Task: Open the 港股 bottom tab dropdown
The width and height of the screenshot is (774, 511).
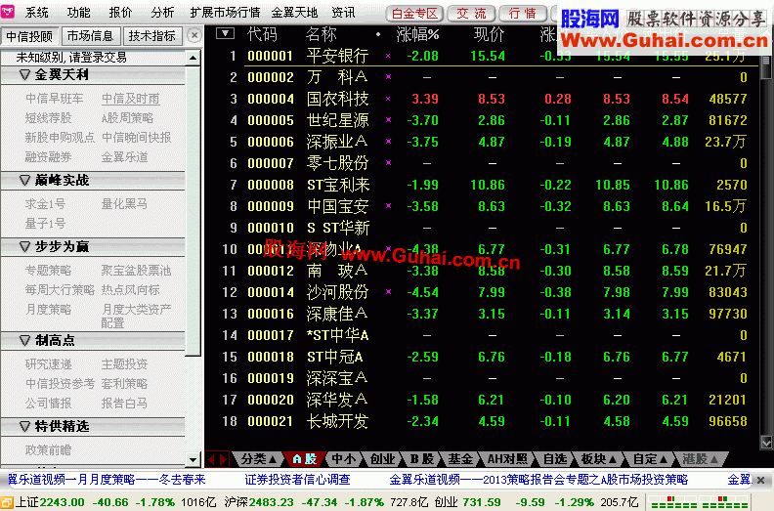Action: (700, 459)
